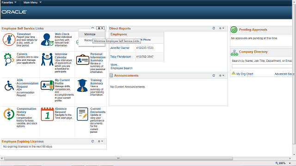Click phone number 410/782-3847

145,56
